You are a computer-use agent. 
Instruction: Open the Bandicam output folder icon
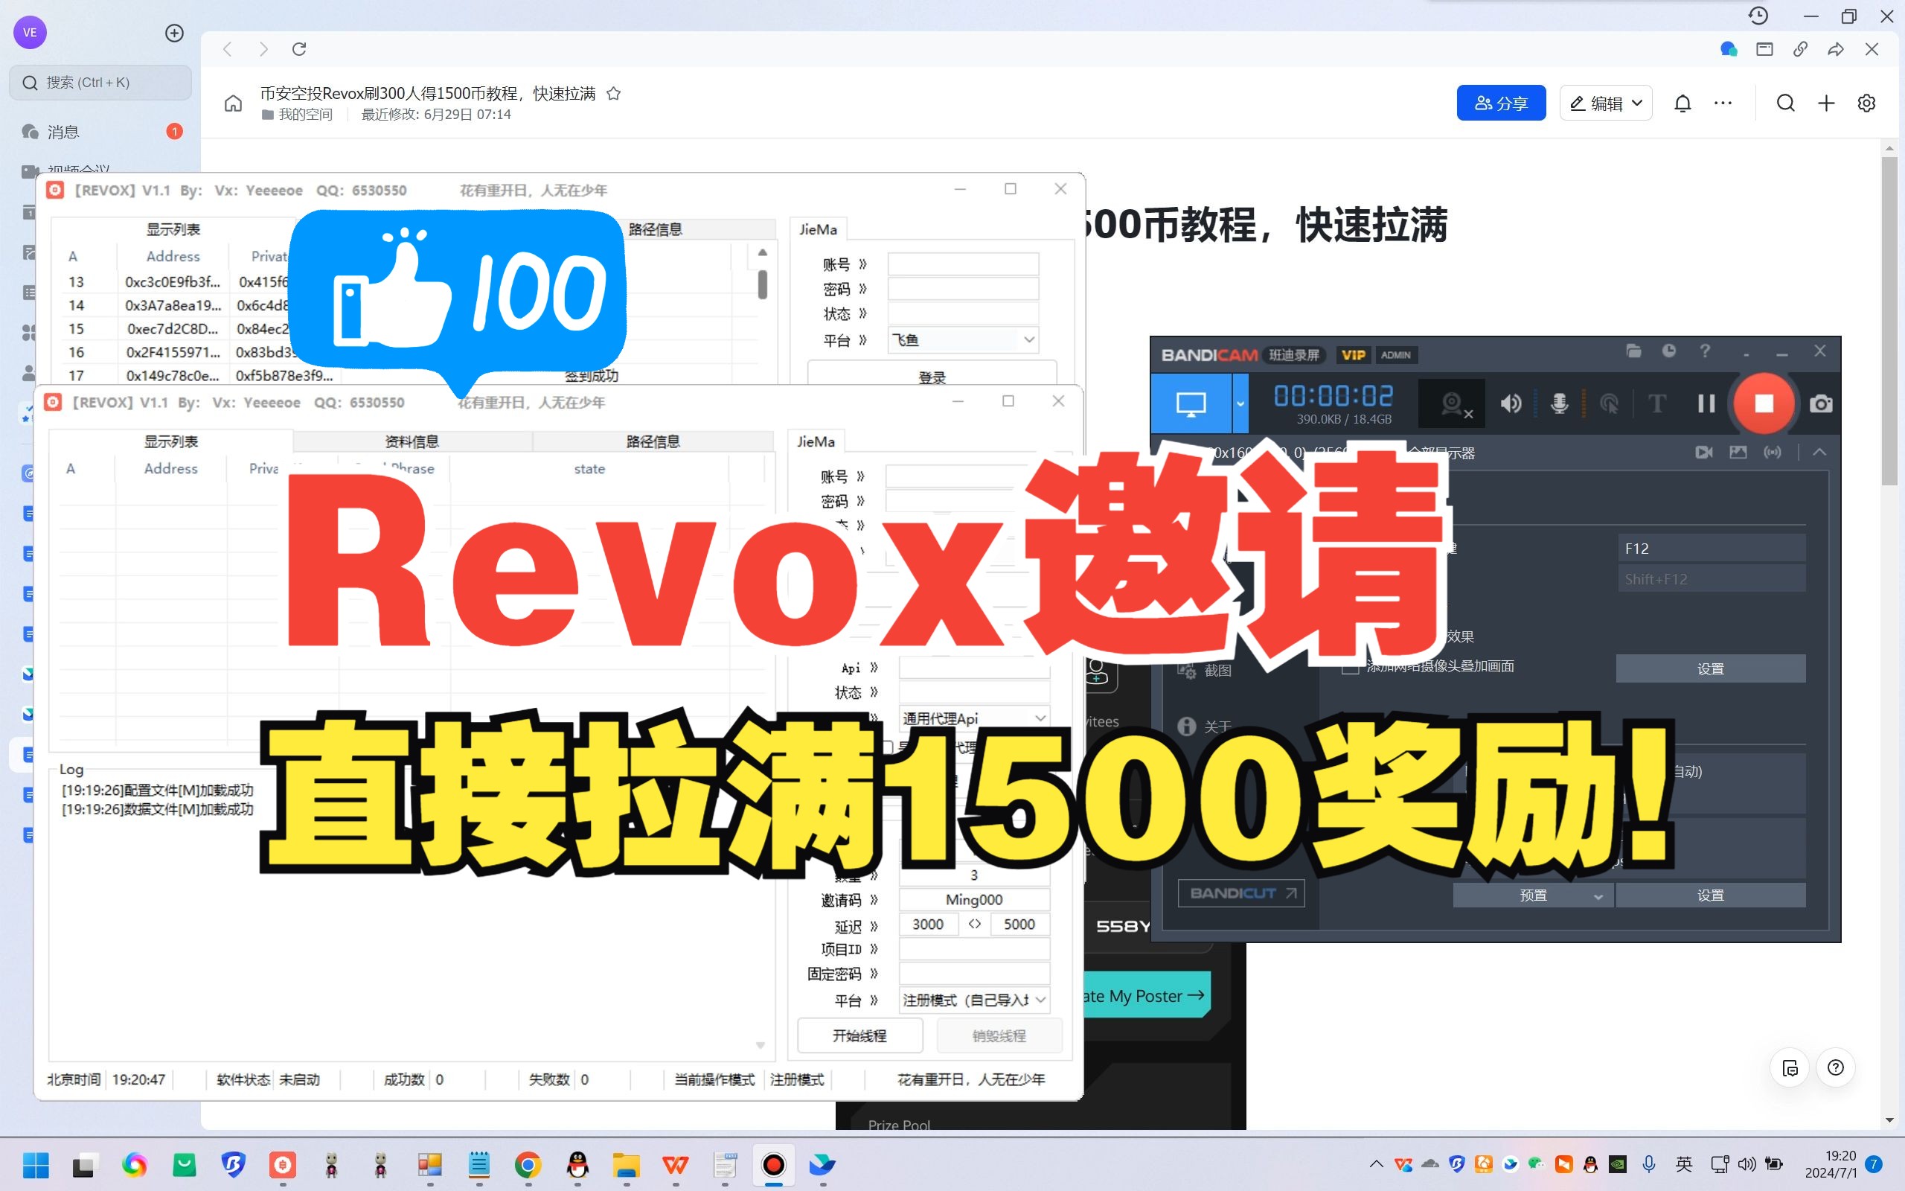pyautogui.click(x=1633, y=351)
